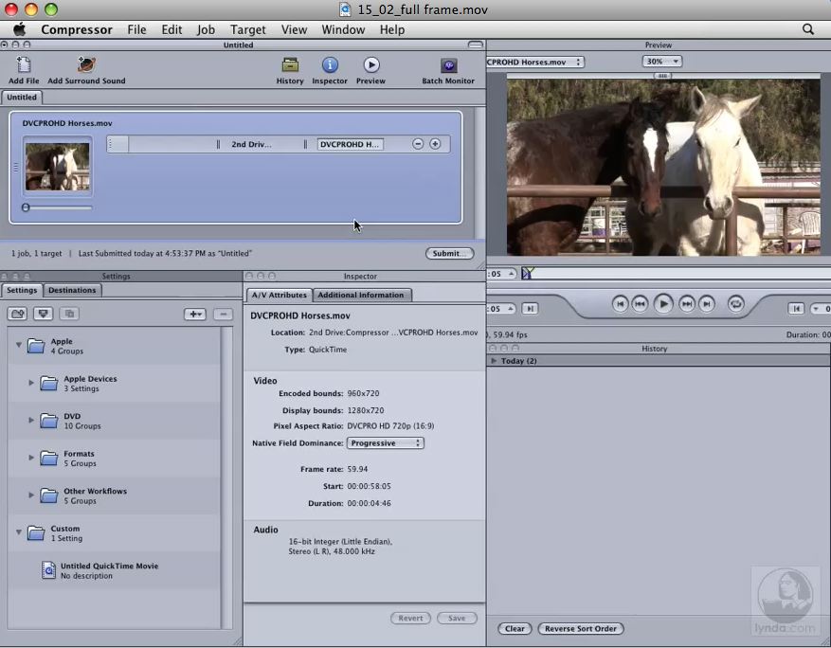The height and width of the screenshot is (648, 831).
Task: Collapse the Custom settings folder
Action: (18, 532)
